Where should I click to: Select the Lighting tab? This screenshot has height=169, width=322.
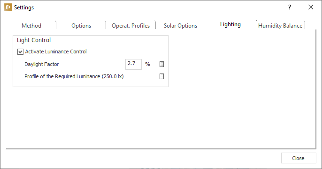(x=230, y=24)
